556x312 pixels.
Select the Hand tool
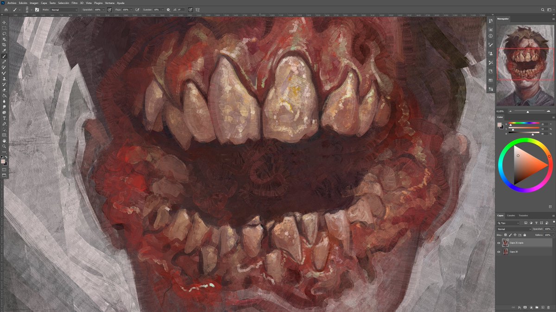[x=4, y=140]
